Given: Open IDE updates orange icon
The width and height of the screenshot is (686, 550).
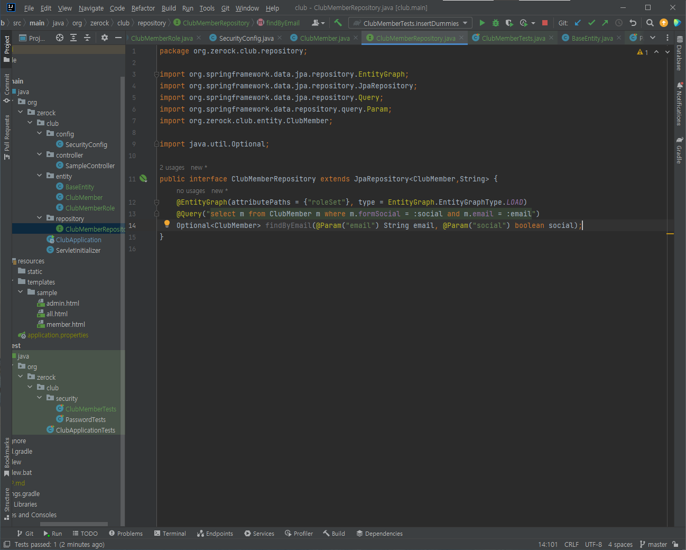Looking at the screenshot, I should click(664, 23).
